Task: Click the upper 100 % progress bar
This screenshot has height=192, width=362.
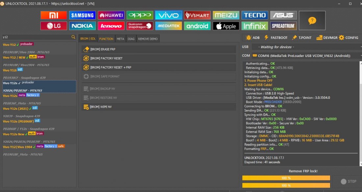Action: 286,178
